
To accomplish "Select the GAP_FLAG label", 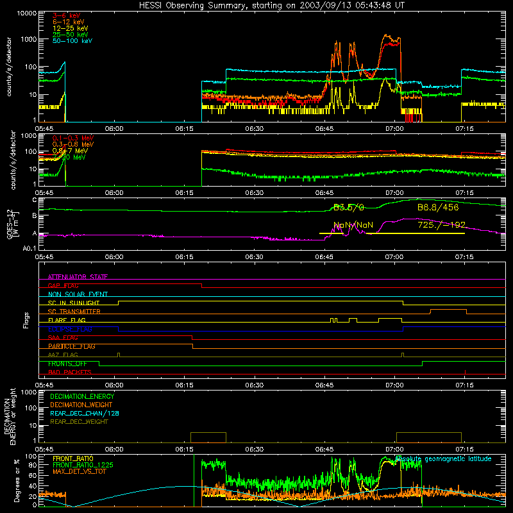I will pyautogui.click(x=63, y=285).
